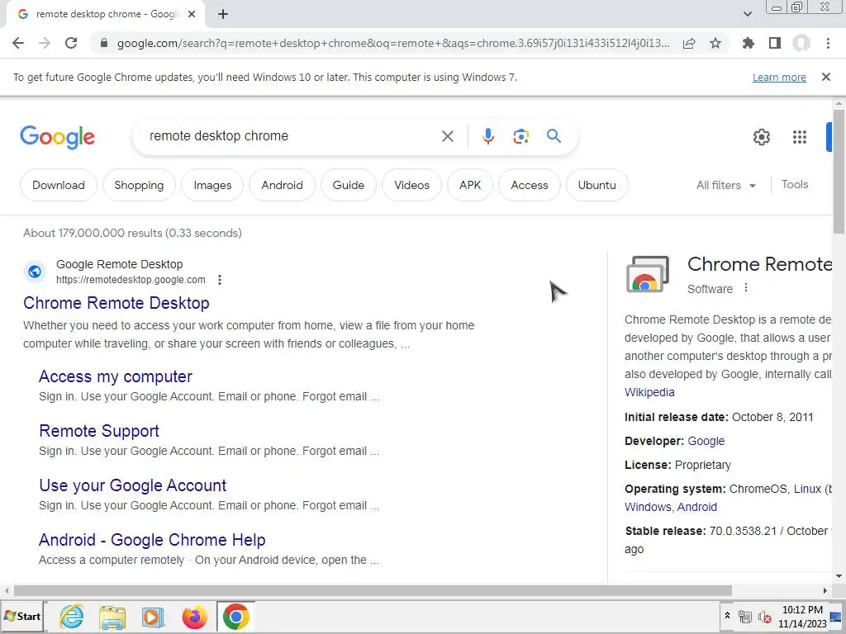Open the Chrome Remote Desktop result
The width and height of the screenshot is (846, 634).
point(116,303)
